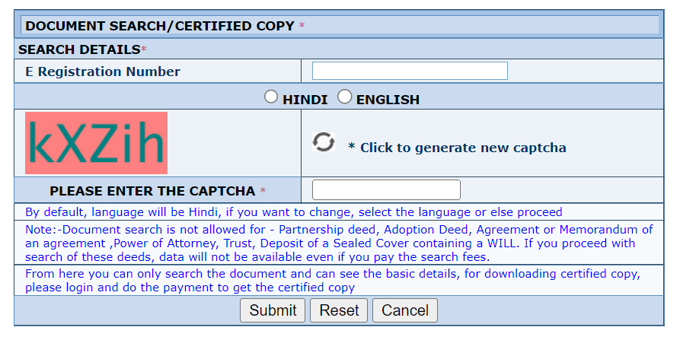Image resolution: width=680 pixels, height=337 pixels.
Task: Select the HINDI radio button
Action: 271,97
